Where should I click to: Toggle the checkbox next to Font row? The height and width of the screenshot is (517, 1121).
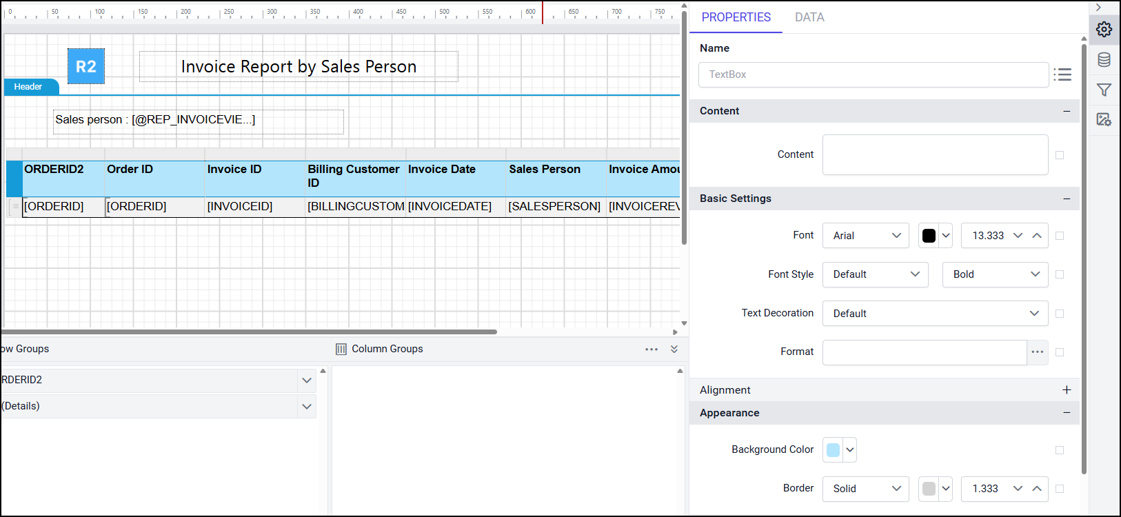pyautogui.click(x=1060, y=236)
